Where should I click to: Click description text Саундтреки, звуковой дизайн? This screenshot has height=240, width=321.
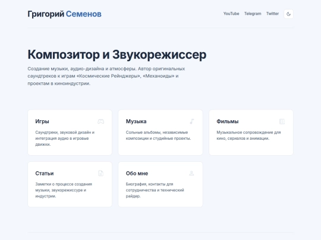point(65,138)
